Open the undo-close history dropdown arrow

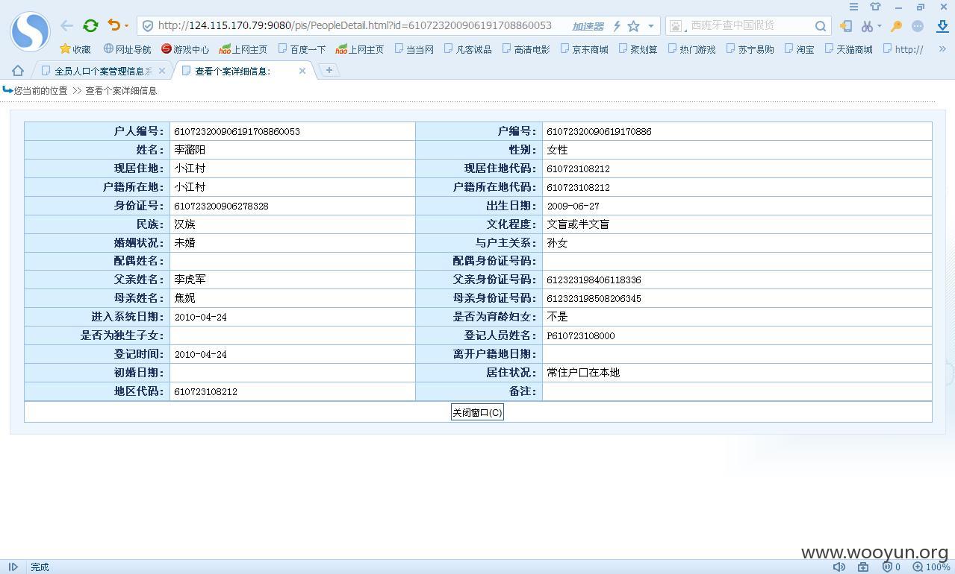[126, 26]
